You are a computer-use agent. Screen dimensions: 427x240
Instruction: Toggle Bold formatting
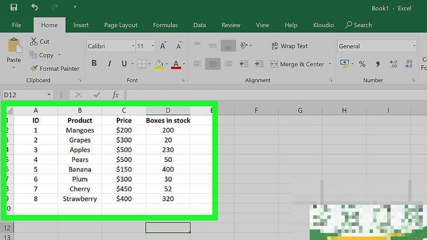94,64
